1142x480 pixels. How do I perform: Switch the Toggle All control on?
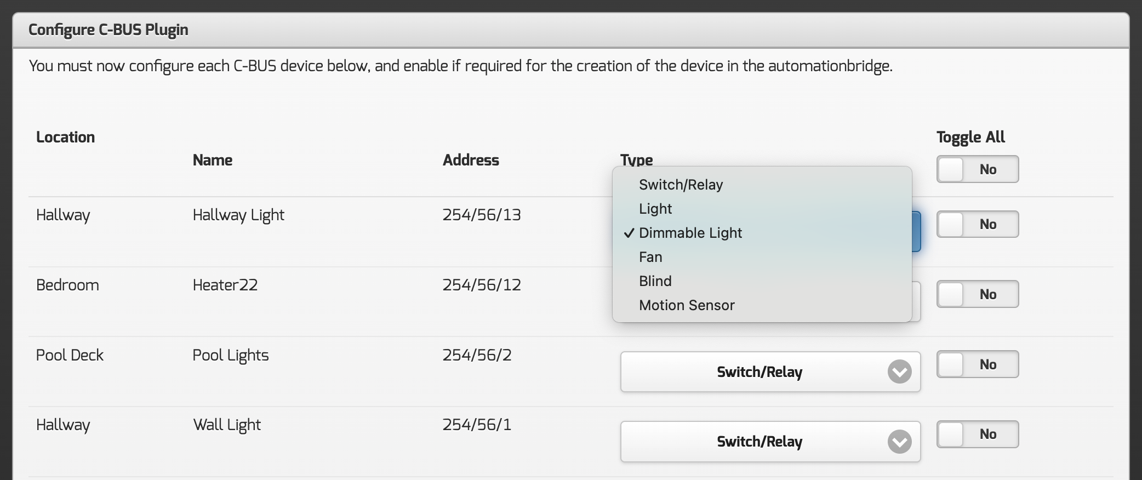coord(977,169)
